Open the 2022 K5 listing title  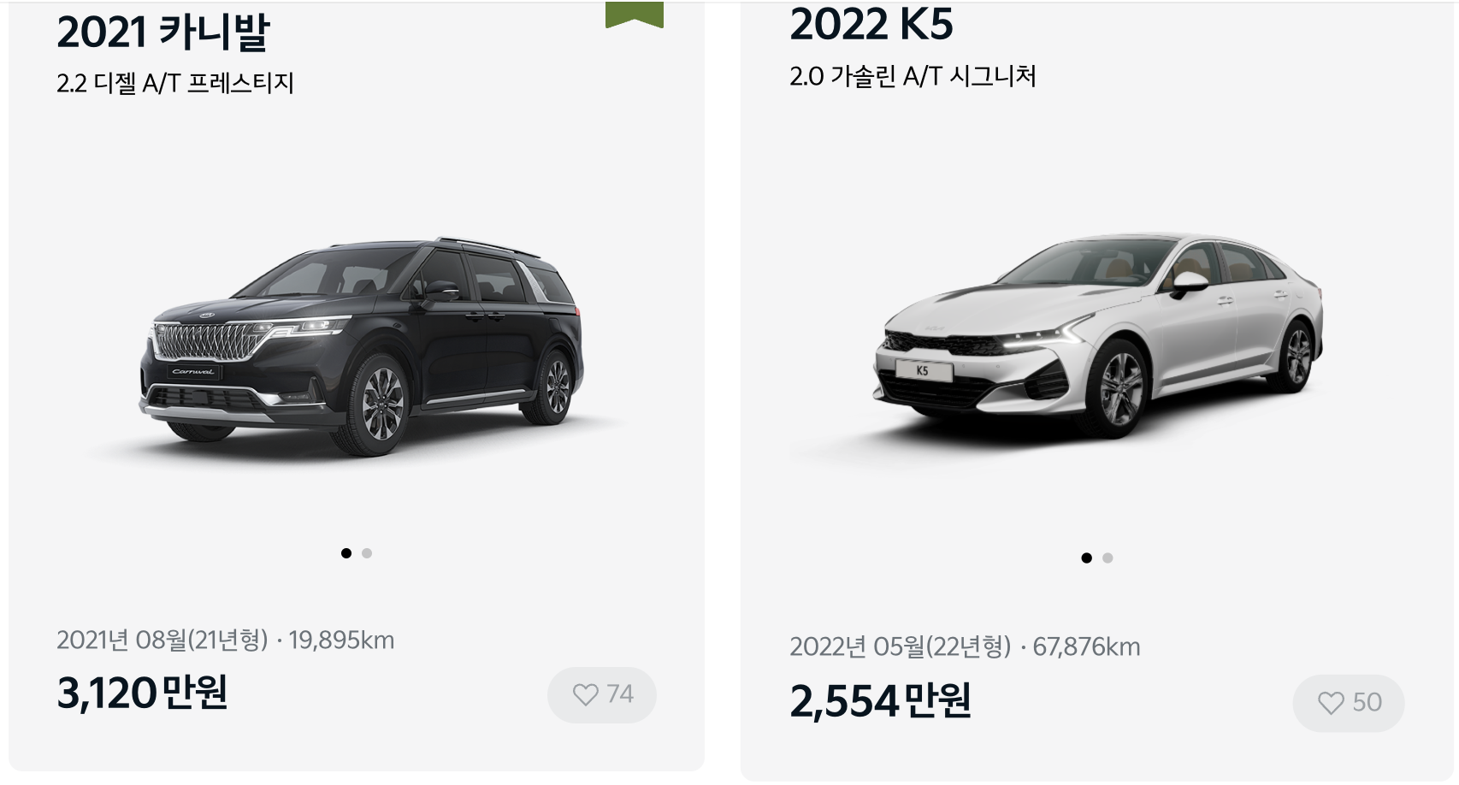click(871, 24)
